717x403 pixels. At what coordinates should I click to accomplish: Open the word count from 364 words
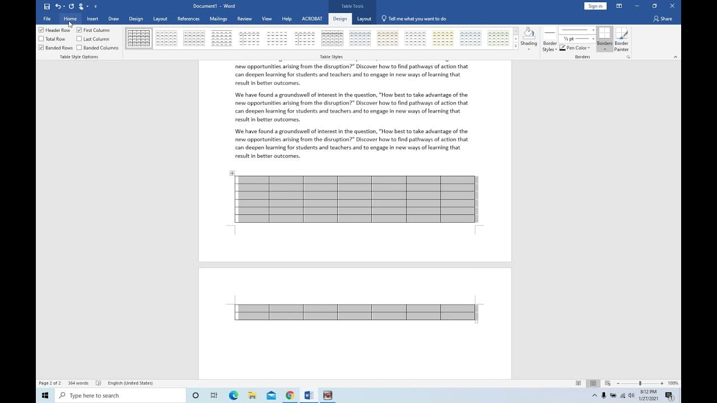(x=78, y=383)
